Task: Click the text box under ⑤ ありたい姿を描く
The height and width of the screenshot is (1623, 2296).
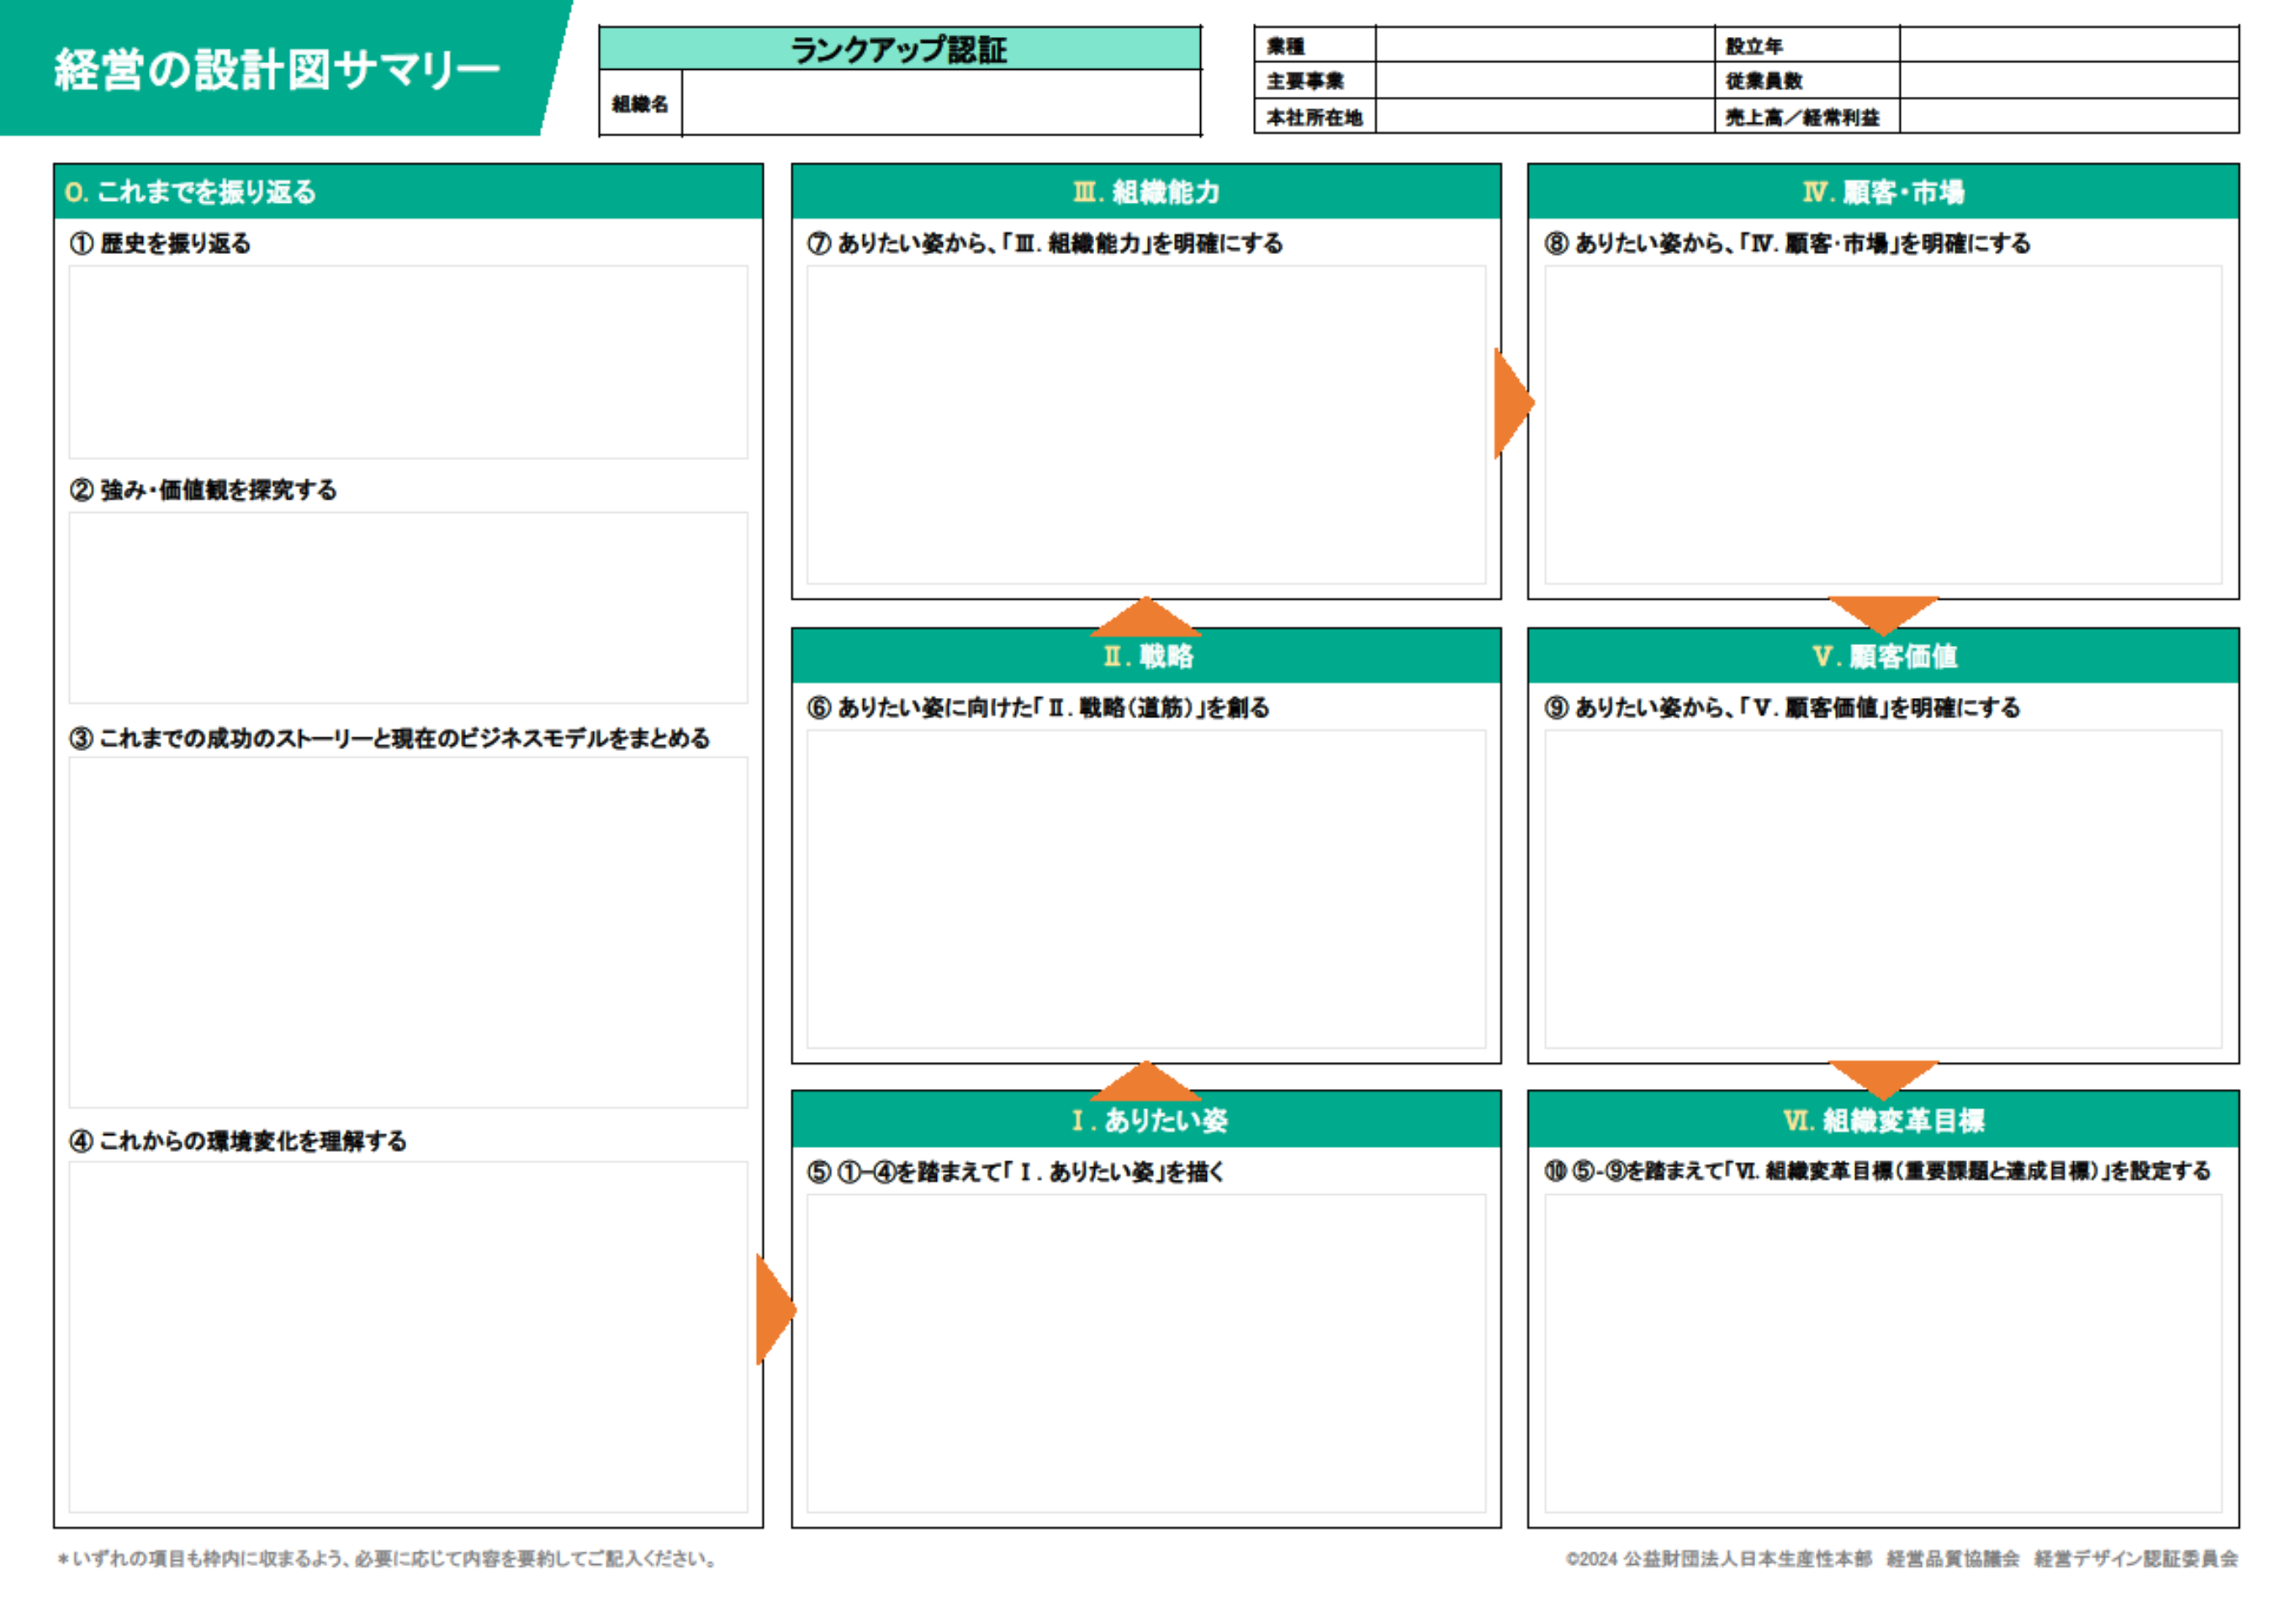Action: (x=1146, y=1354)
